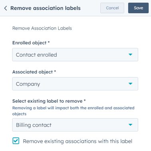Select the Billing contact value text
Screen dimensions: 151x151
pyautogui.click(x=34, y=125)
